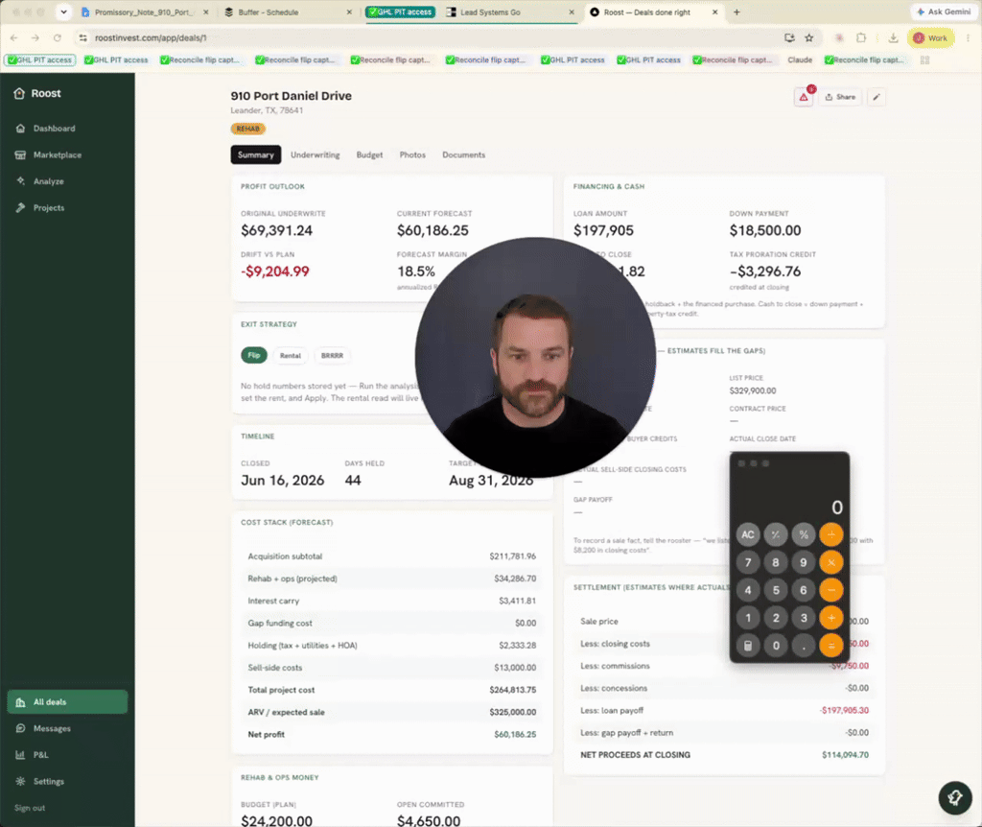Click the Roost home logo

tap(37, 93)
